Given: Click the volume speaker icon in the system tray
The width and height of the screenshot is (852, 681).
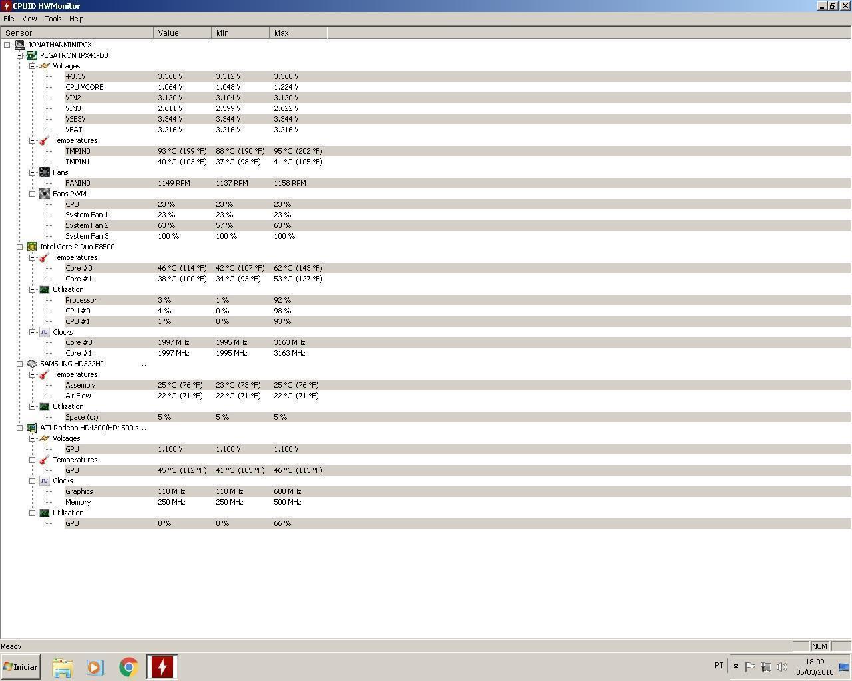Looking at the screenshot, I should coord(782,666).
